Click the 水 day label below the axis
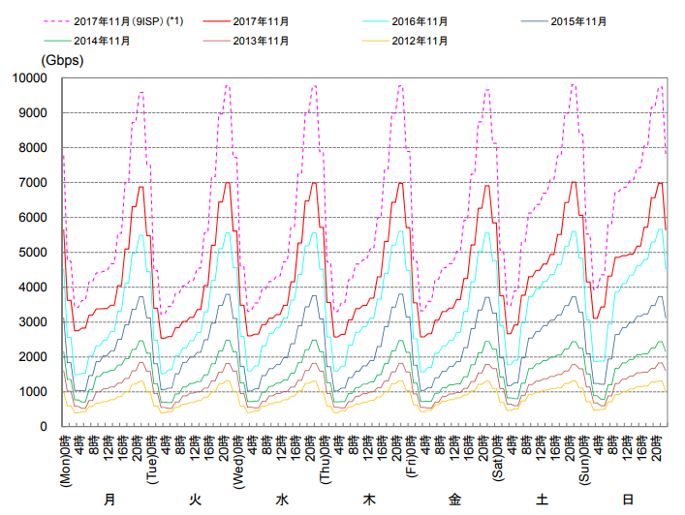 [282, 500]
